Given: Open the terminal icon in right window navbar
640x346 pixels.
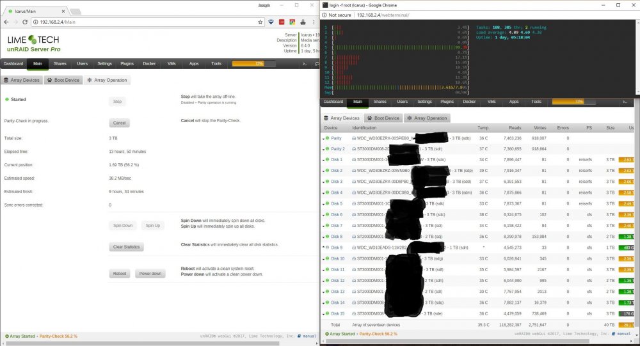Looking at the screenshot, I should (x=625, y=102).
